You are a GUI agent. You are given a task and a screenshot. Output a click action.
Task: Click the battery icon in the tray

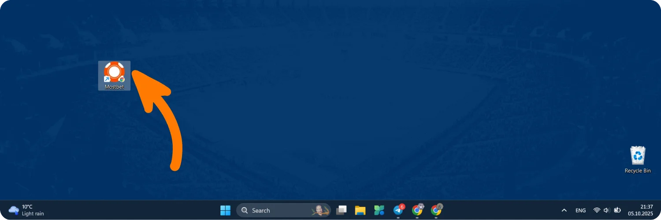coord(617,210)
